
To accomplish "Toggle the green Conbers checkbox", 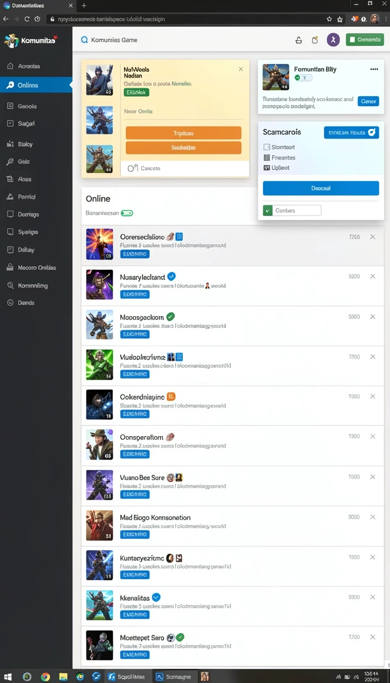I will [x=268, y=210].
